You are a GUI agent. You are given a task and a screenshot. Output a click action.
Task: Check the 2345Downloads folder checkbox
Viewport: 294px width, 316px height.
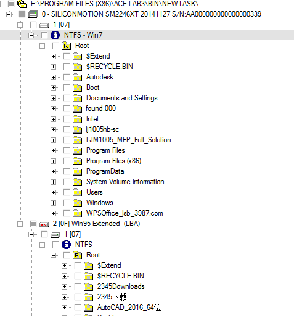tap(78, 286)
